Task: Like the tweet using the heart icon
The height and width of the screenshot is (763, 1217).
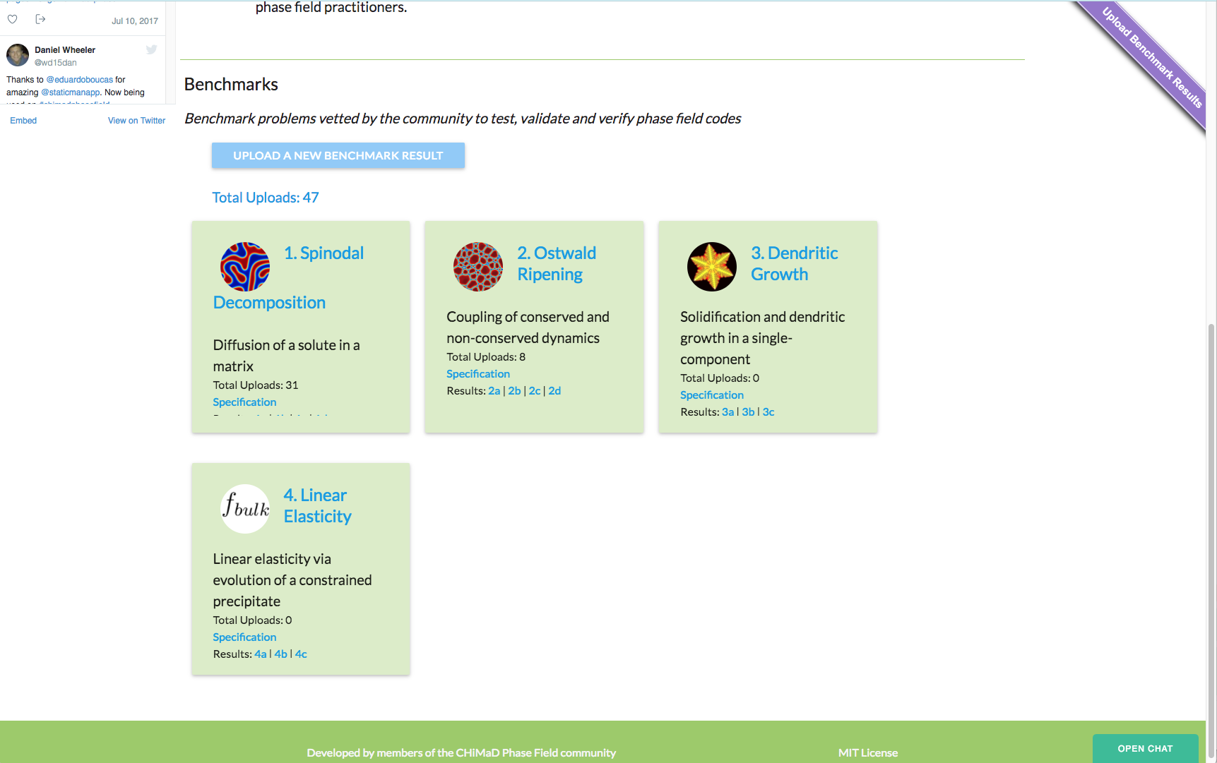Action: (x=13, y=19)
